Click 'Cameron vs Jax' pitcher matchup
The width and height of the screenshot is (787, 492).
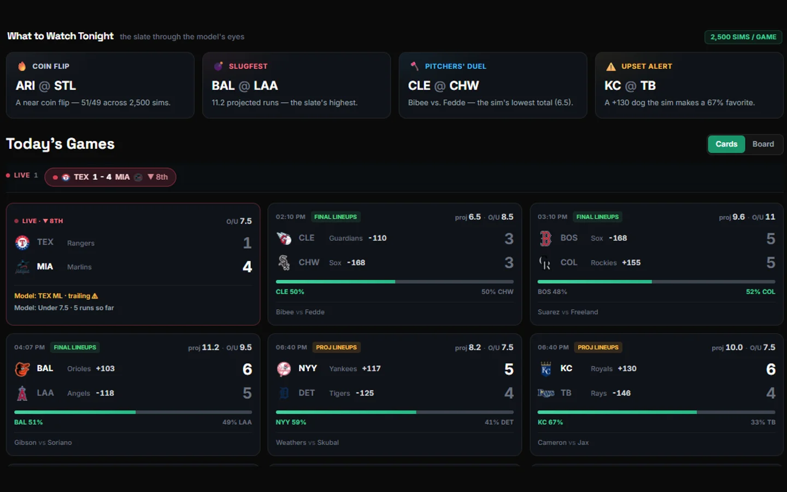point(563,443)
